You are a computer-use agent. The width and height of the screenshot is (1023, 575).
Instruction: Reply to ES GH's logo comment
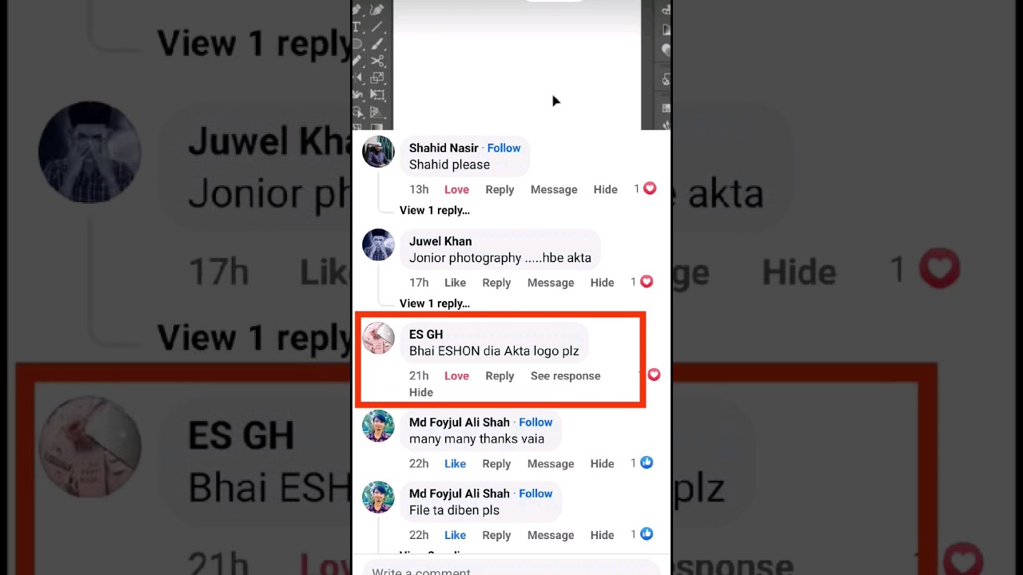point(500,376)
